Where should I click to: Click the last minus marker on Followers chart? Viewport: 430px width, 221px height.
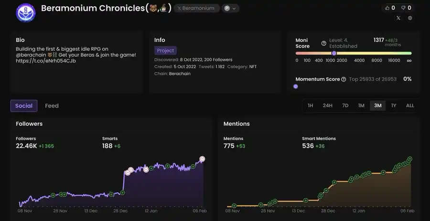[202, 159]
